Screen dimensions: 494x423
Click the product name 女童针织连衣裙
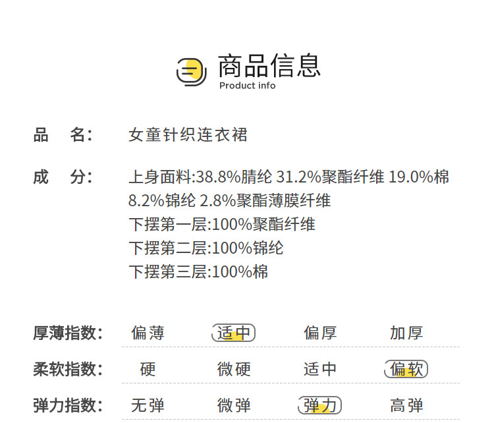coord(188,135)
